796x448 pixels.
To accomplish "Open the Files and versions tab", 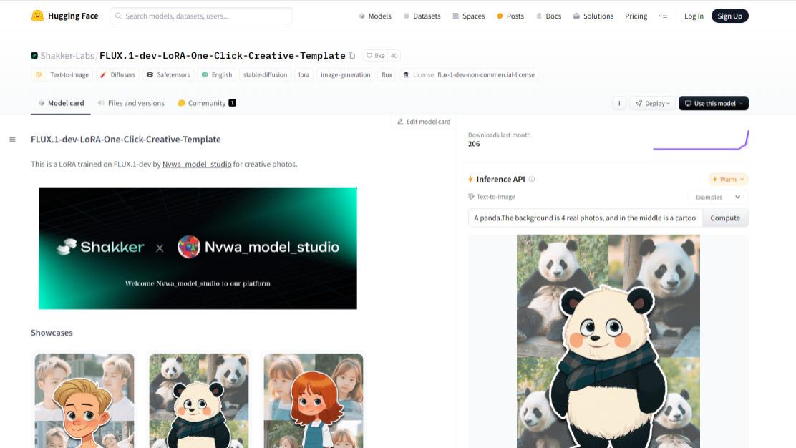I will click(131, 103).
